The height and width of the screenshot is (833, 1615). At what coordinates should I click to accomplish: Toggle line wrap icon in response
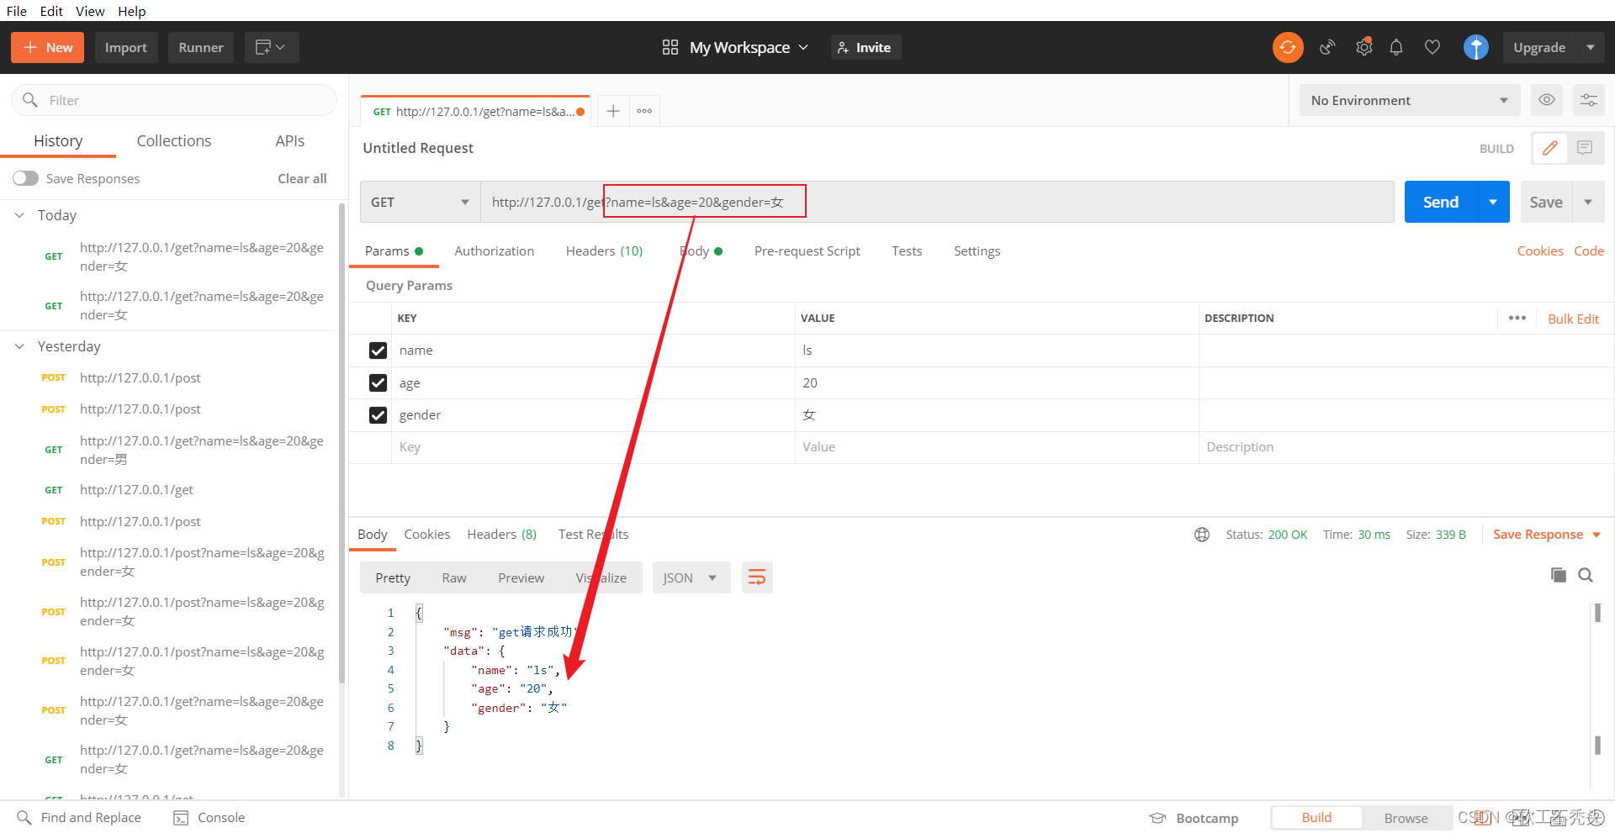pyautogui.click(x=757, y=577)
